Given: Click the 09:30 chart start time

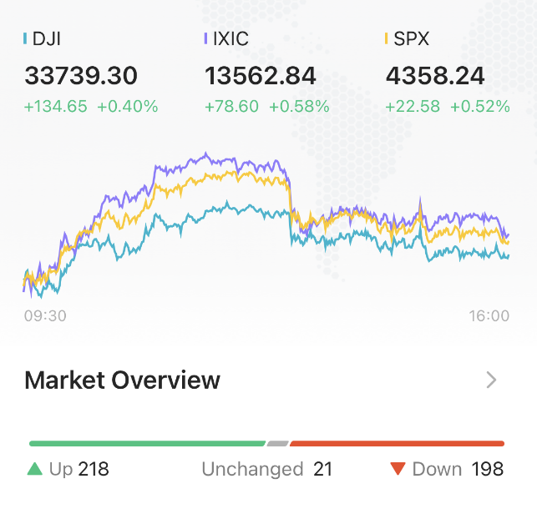Looking at the screenshot, I should click(45, 315).
